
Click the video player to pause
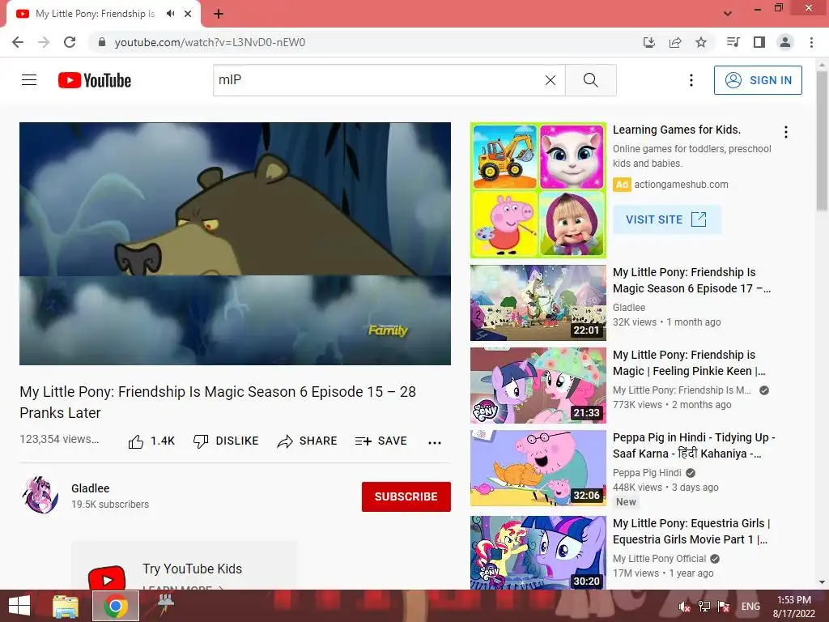click(x=236, y=244)
